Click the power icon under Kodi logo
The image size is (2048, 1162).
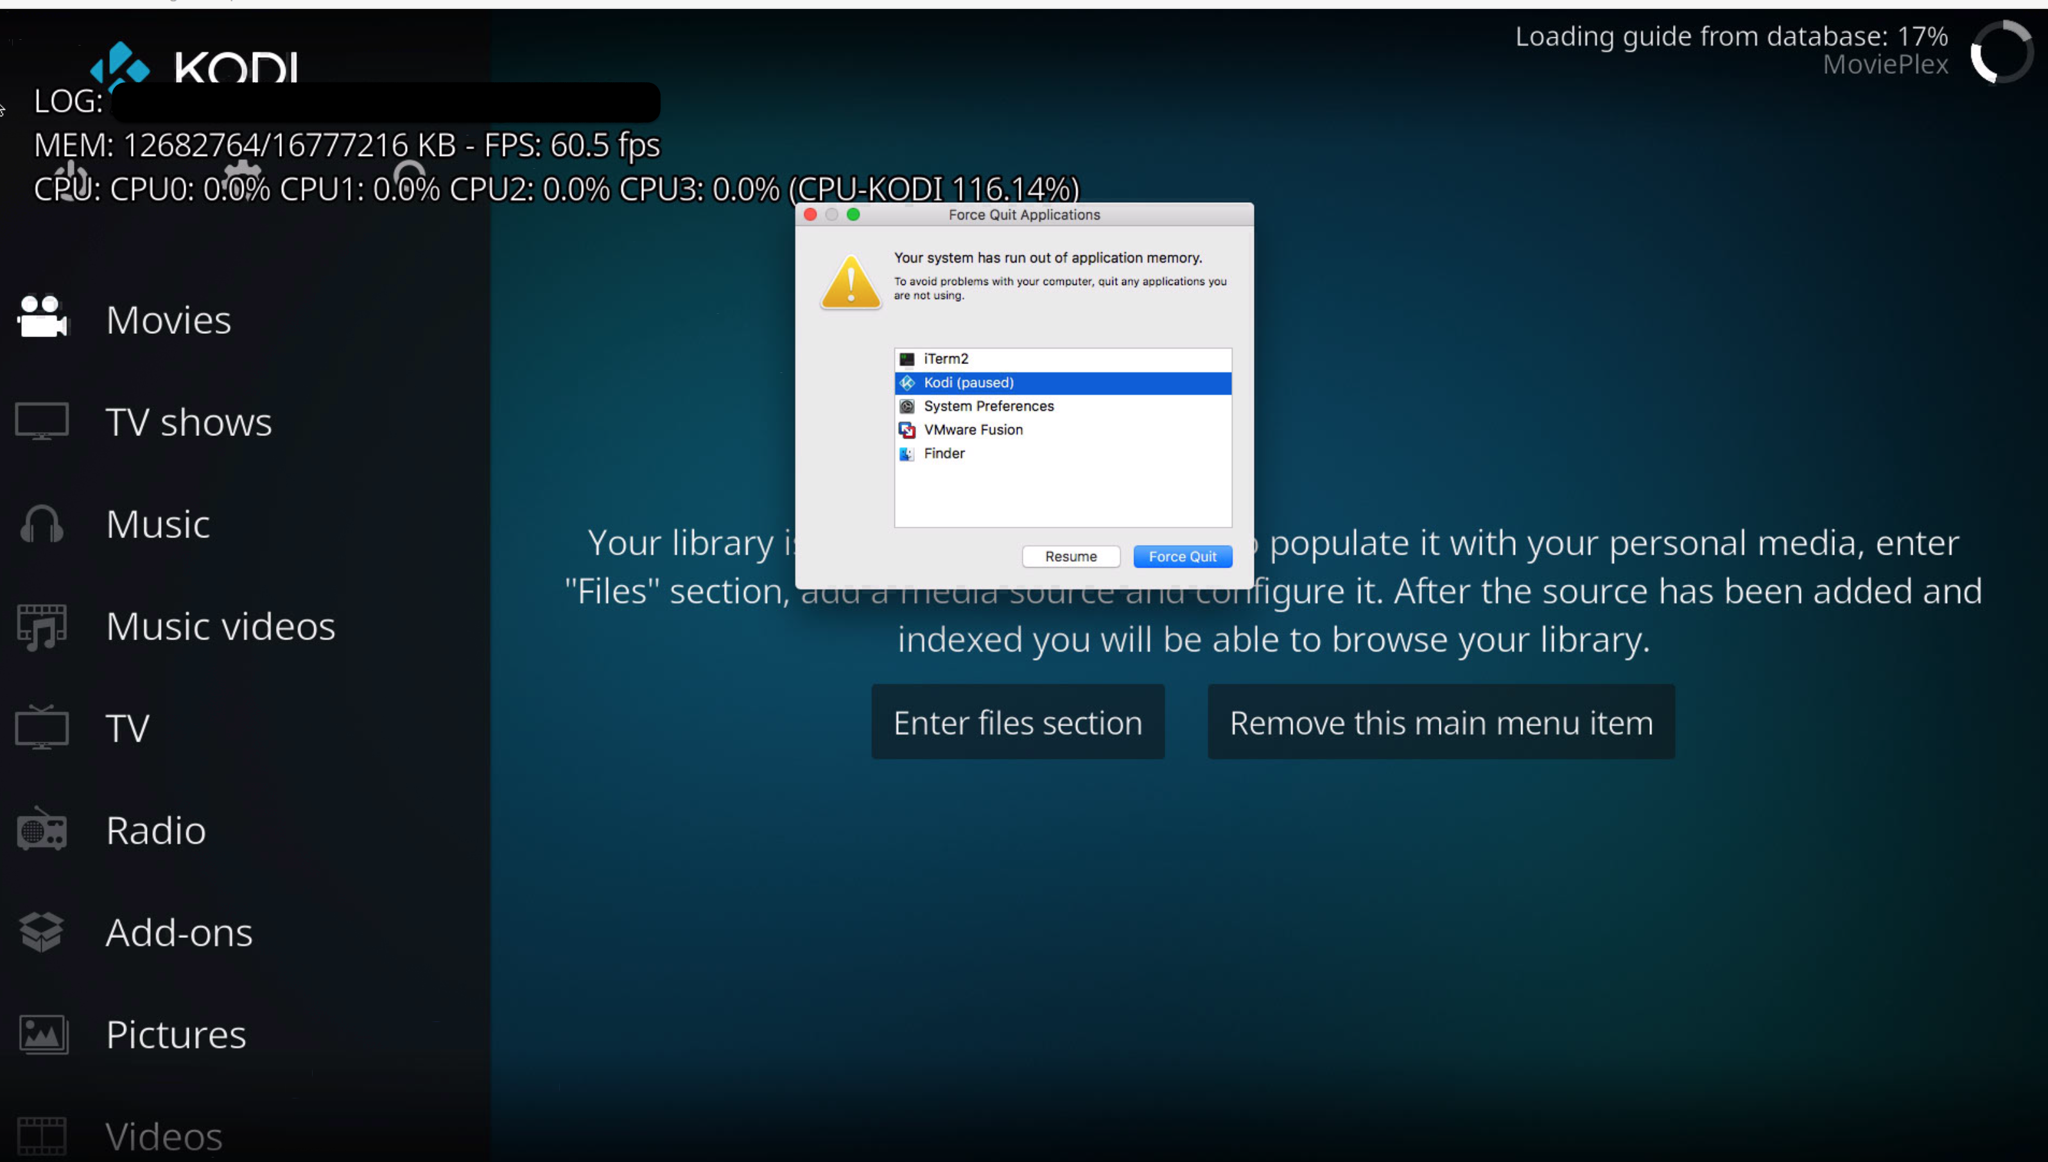point(72,180)
